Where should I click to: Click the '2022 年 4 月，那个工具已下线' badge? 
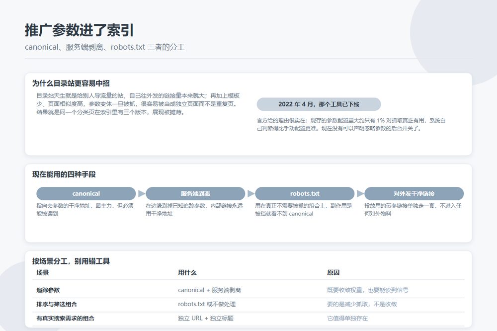(319, 104)
